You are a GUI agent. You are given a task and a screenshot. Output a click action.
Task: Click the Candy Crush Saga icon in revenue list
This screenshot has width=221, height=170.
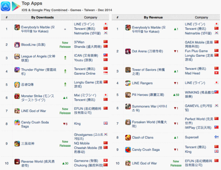click(x=128, y=150)
